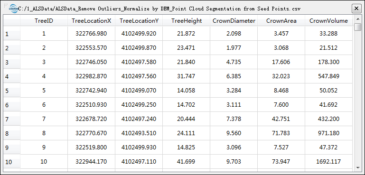Image resolution: width=365 pixels, height=175 pixels.
Task: Select the CrownDiameter column header
Action: tap(234, 21)
